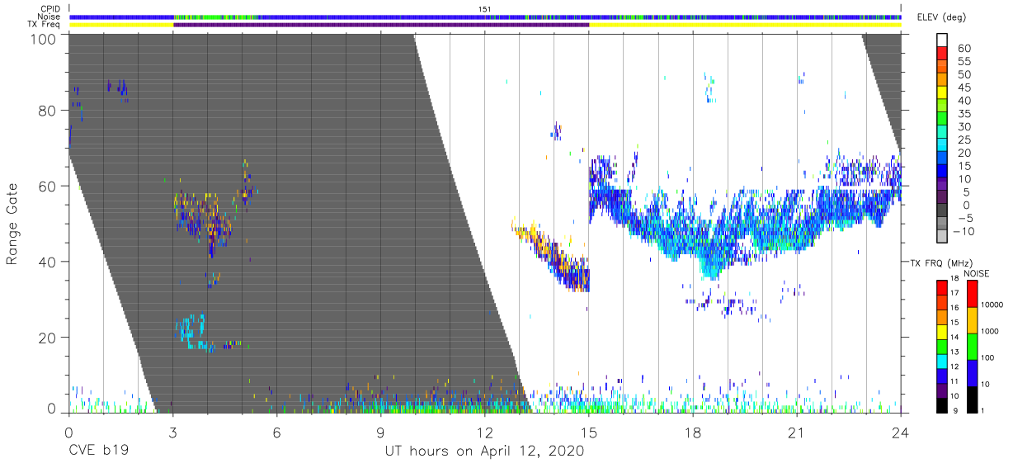Click the Range Gate y-axis label

point(12,224)
